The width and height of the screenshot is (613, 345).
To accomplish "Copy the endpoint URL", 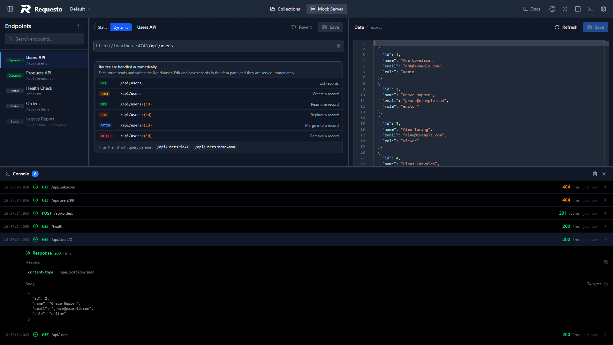I will coord(339,46).
